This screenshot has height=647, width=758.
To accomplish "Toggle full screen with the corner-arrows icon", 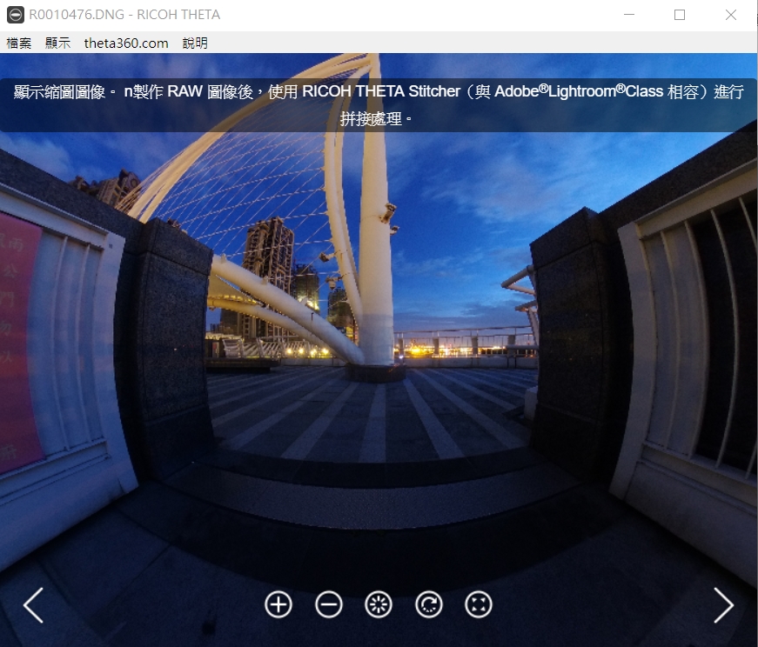I will [x=480, y=604].
